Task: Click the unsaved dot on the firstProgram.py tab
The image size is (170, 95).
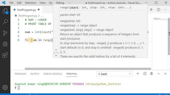Action: point(39,9)
